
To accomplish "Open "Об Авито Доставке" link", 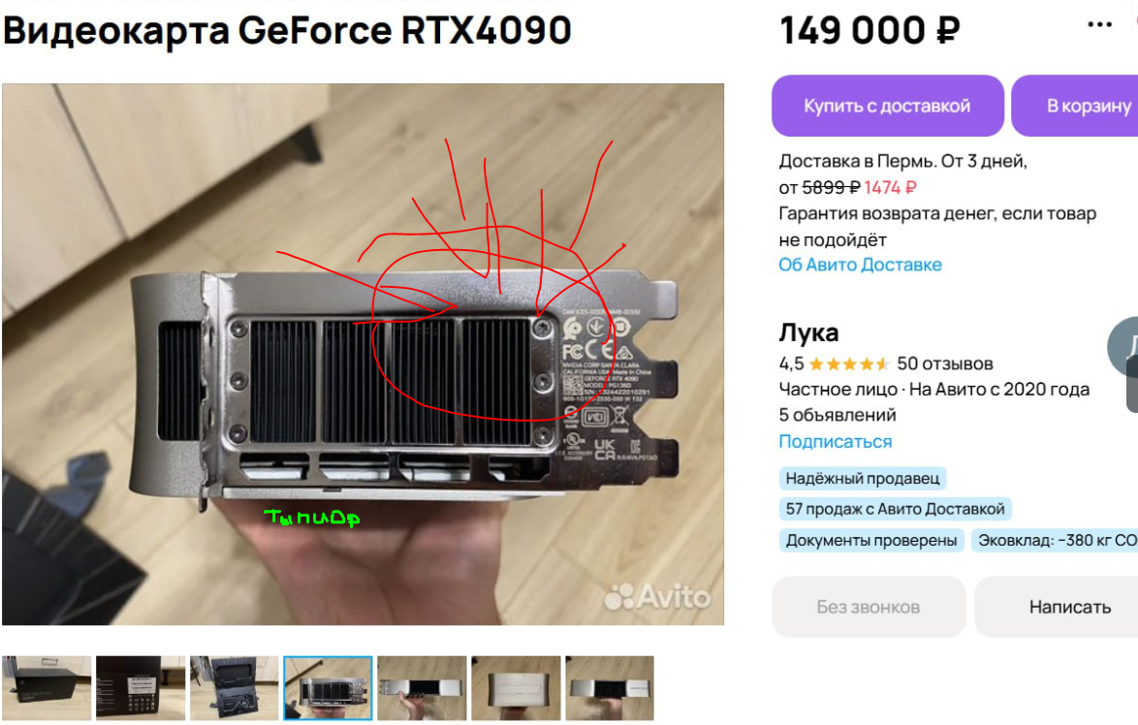I will coord(860,265).
